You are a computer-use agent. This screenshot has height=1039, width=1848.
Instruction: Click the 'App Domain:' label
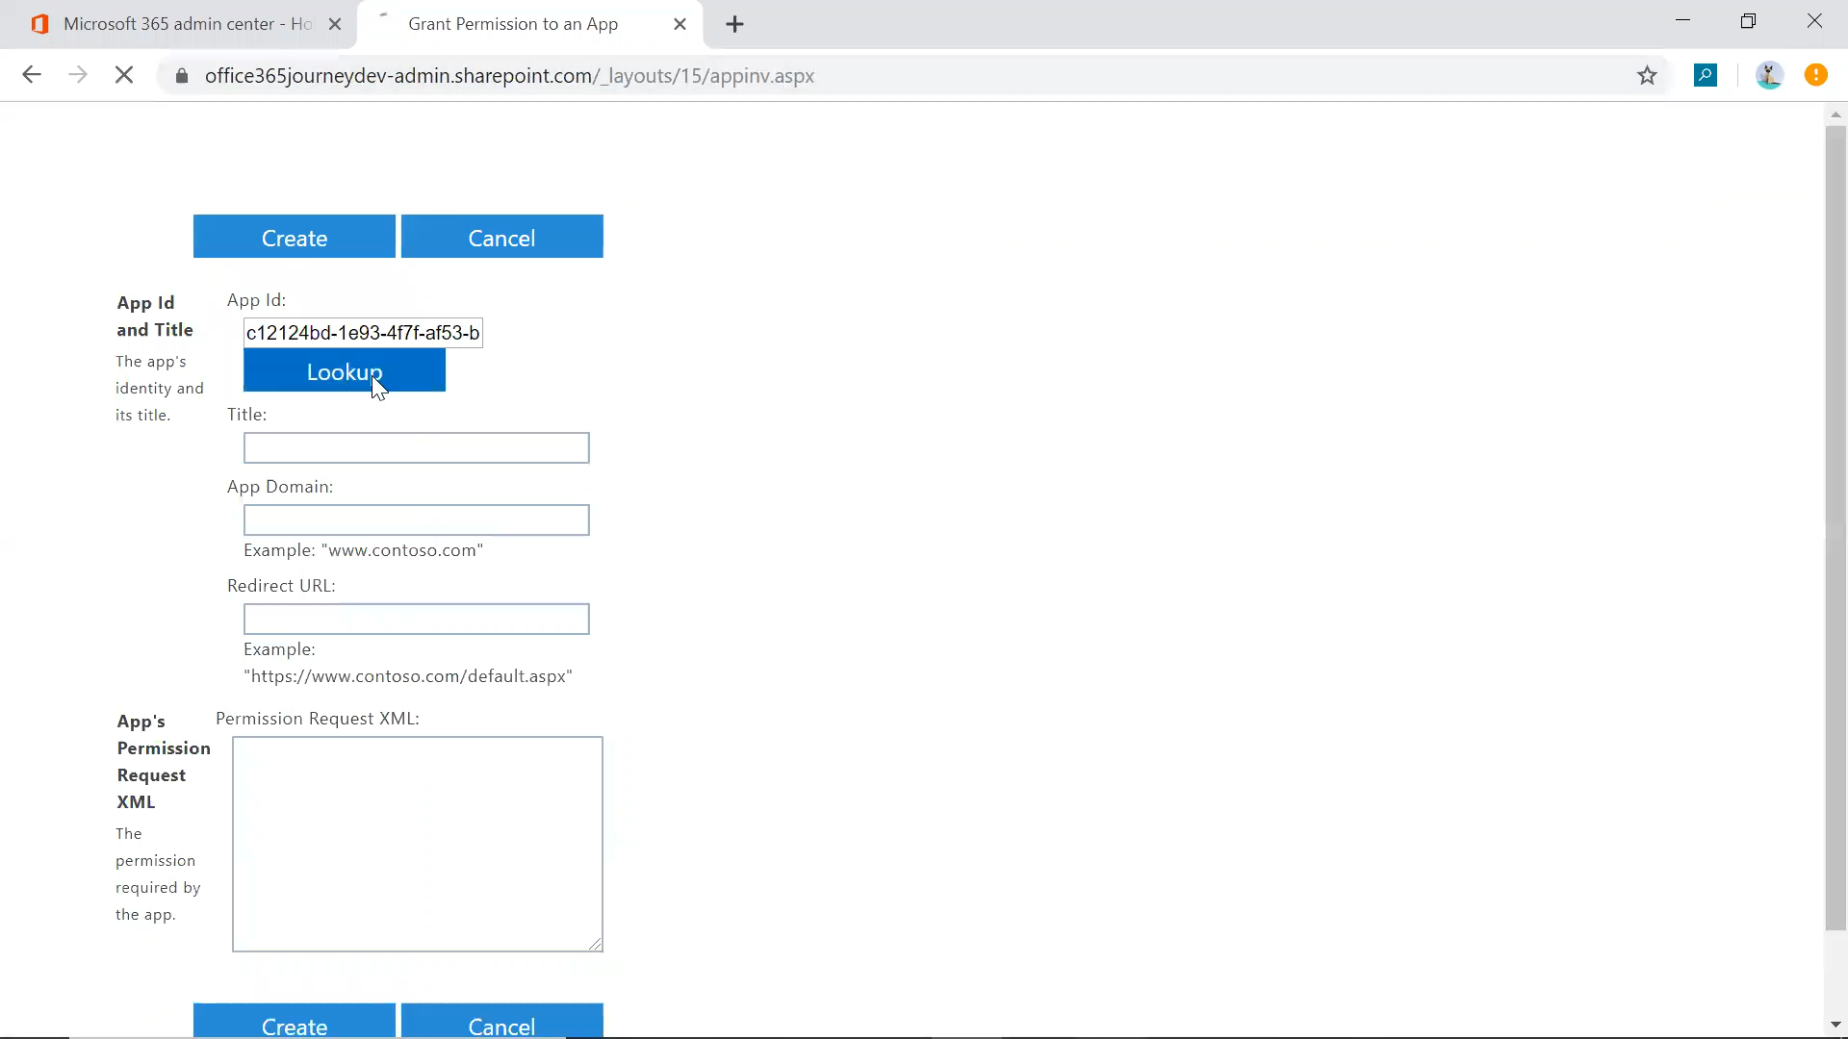[280, 487]
